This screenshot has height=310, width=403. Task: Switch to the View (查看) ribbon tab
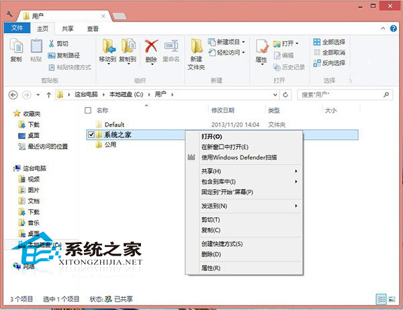pos(93,28)
